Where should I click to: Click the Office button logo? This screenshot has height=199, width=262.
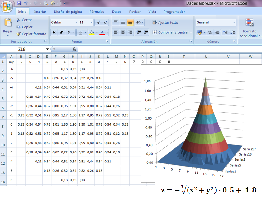7,7
